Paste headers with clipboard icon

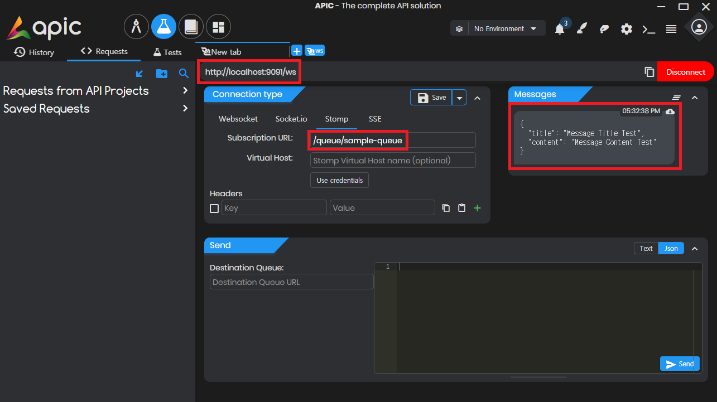(461, 208)
